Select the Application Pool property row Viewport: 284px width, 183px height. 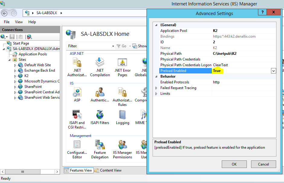(x=218, y=31)
